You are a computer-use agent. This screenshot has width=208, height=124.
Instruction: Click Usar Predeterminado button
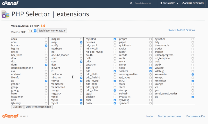39,107
